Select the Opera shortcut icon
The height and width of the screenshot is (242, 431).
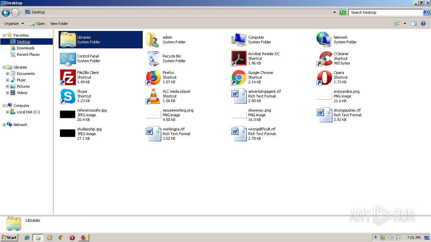(x=324, y=77)
